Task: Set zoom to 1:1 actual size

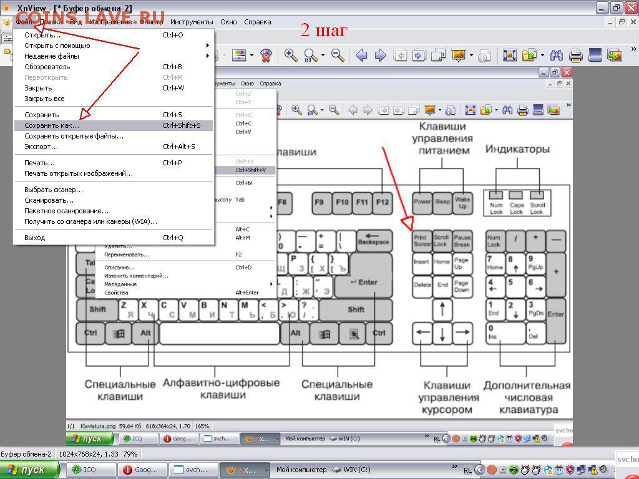Action: [x=311, y=56]
